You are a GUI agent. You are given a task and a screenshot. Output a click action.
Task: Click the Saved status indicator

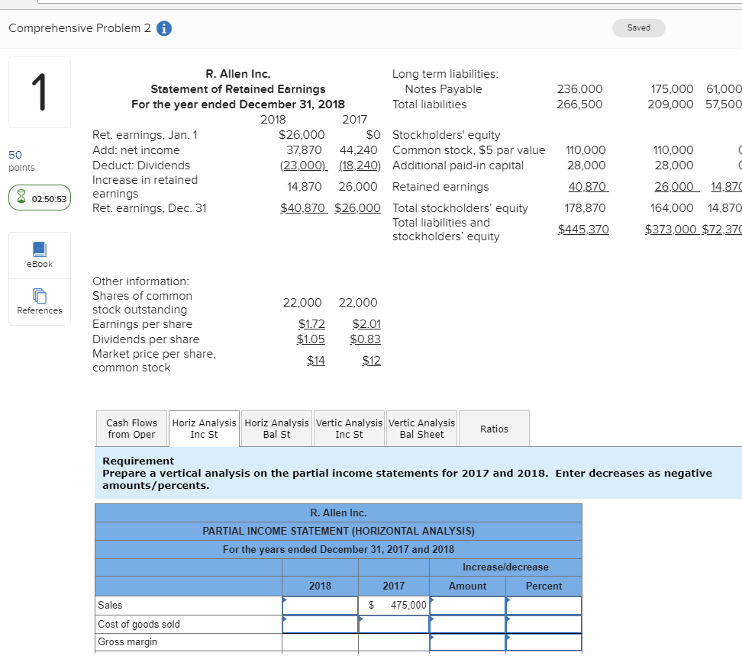coord(638,27)
